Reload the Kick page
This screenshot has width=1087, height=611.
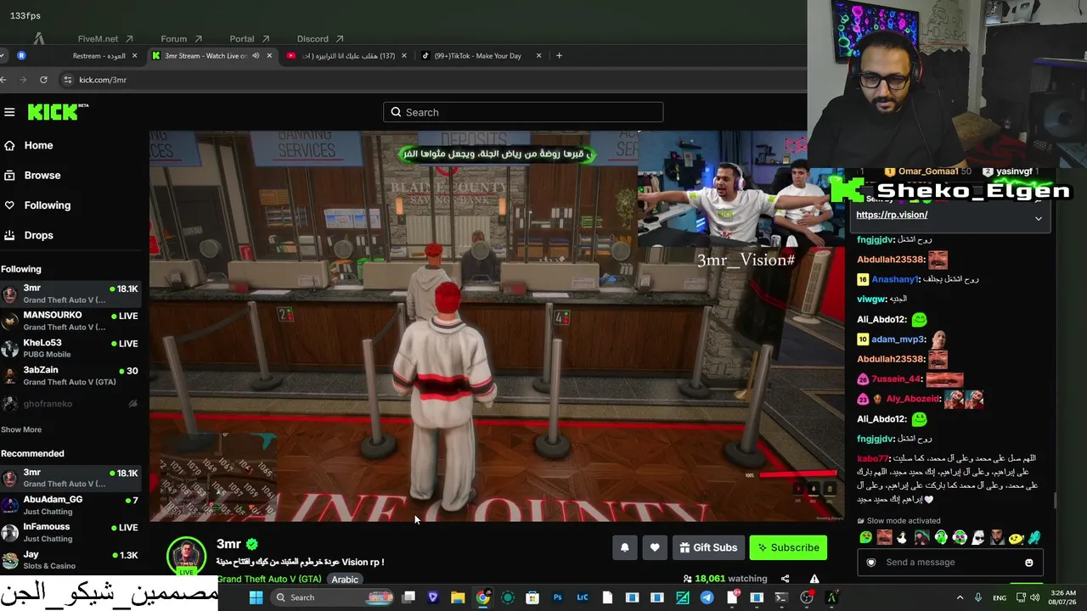43,80
